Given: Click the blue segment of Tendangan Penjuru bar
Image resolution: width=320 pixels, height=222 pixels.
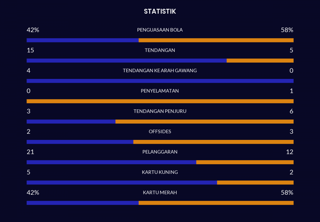Looking at the screenshot, I should (71, 122).
